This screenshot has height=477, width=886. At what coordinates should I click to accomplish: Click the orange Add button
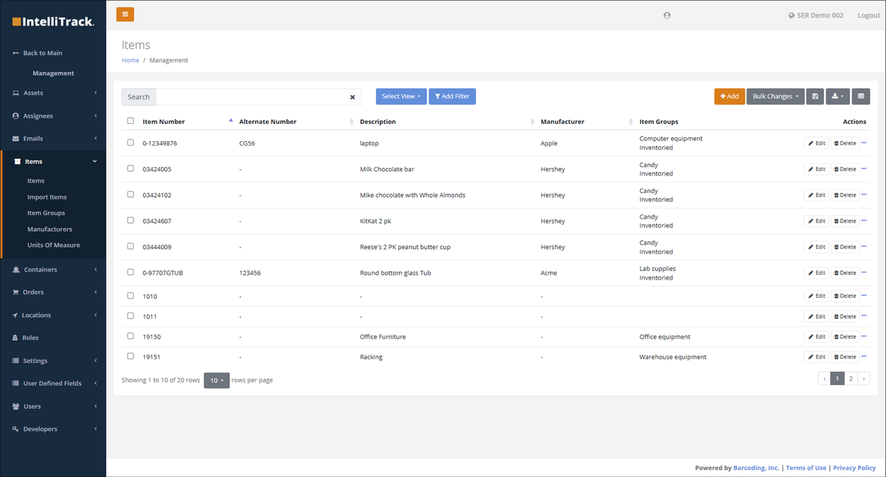point(730,96)
